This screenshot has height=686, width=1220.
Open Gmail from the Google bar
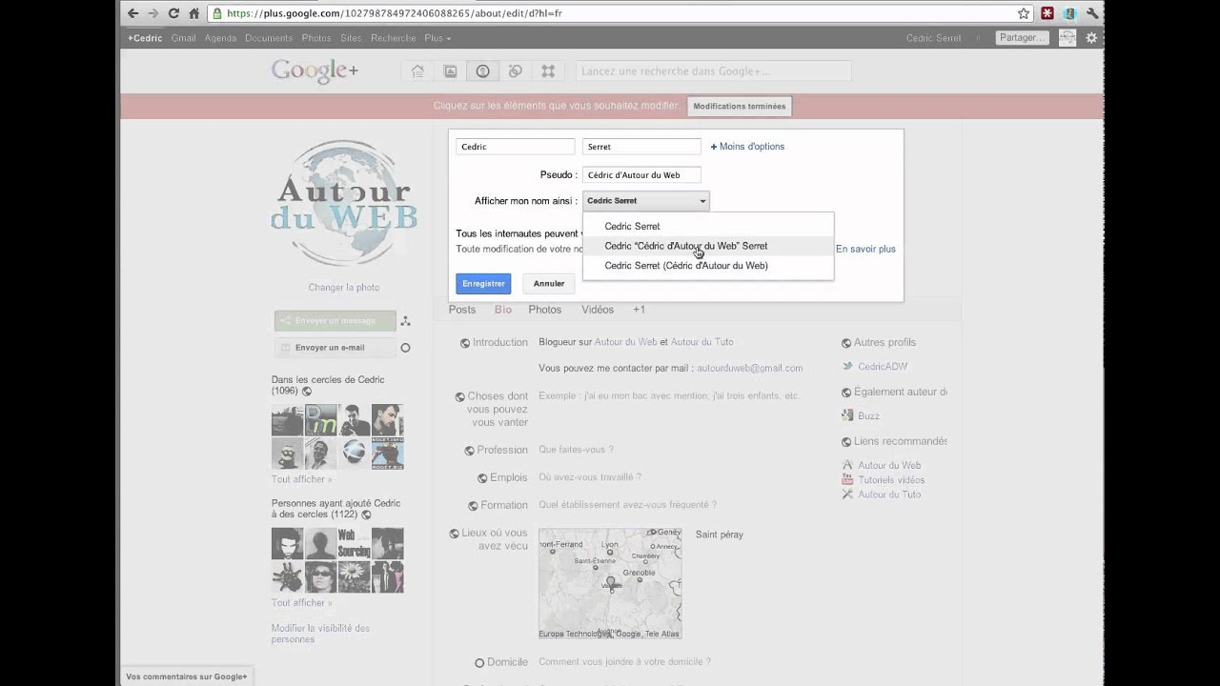point(183,38)
